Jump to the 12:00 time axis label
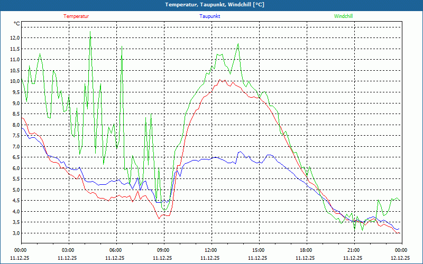This screenshot has height=264, width=423. click(211, 250)
